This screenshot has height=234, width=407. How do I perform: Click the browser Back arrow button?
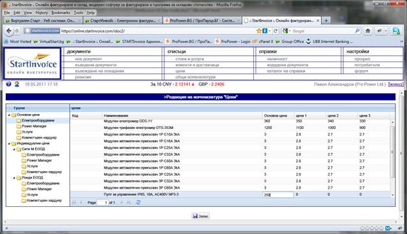(x=9, y=31)
